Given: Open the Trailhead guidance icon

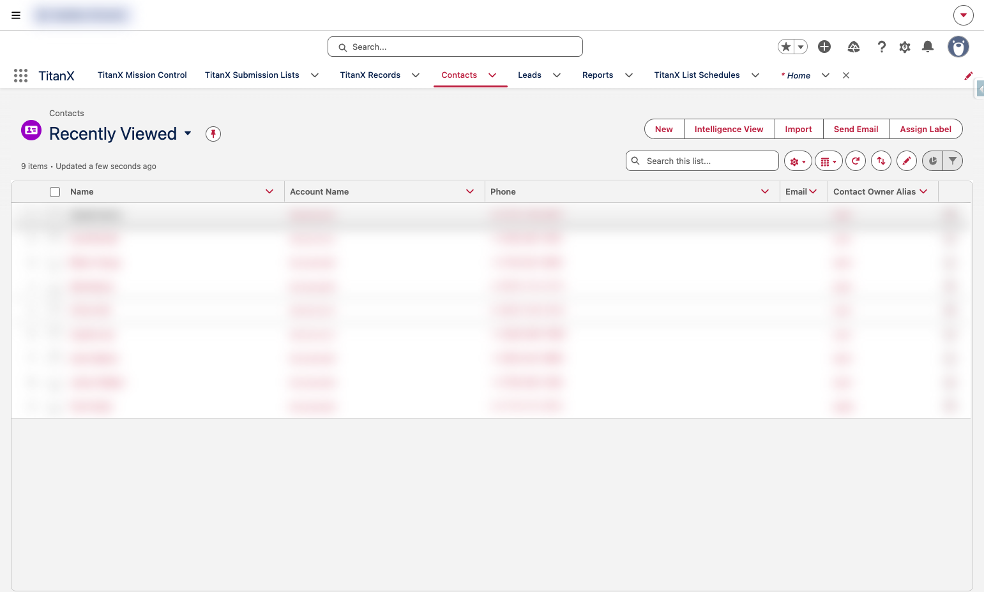Looking at the screenshot, I should point(854,47).
